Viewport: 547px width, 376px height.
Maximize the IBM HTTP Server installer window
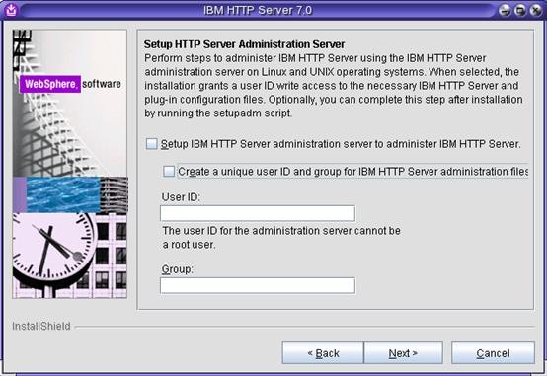[x=519, y=10]
